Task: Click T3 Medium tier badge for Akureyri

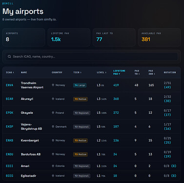Action: (81, 99)
